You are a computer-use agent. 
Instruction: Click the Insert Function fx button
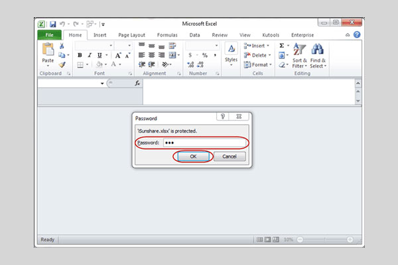[x=137, y=83]
